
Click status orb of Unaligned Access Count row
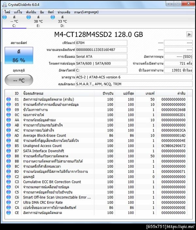click(8, 146)
